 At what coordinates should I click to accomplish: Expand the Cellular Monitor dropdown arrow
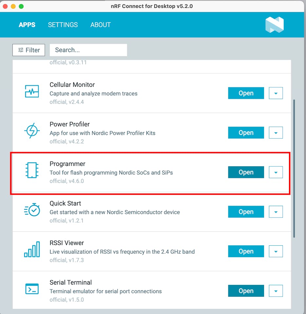(276, 93)
